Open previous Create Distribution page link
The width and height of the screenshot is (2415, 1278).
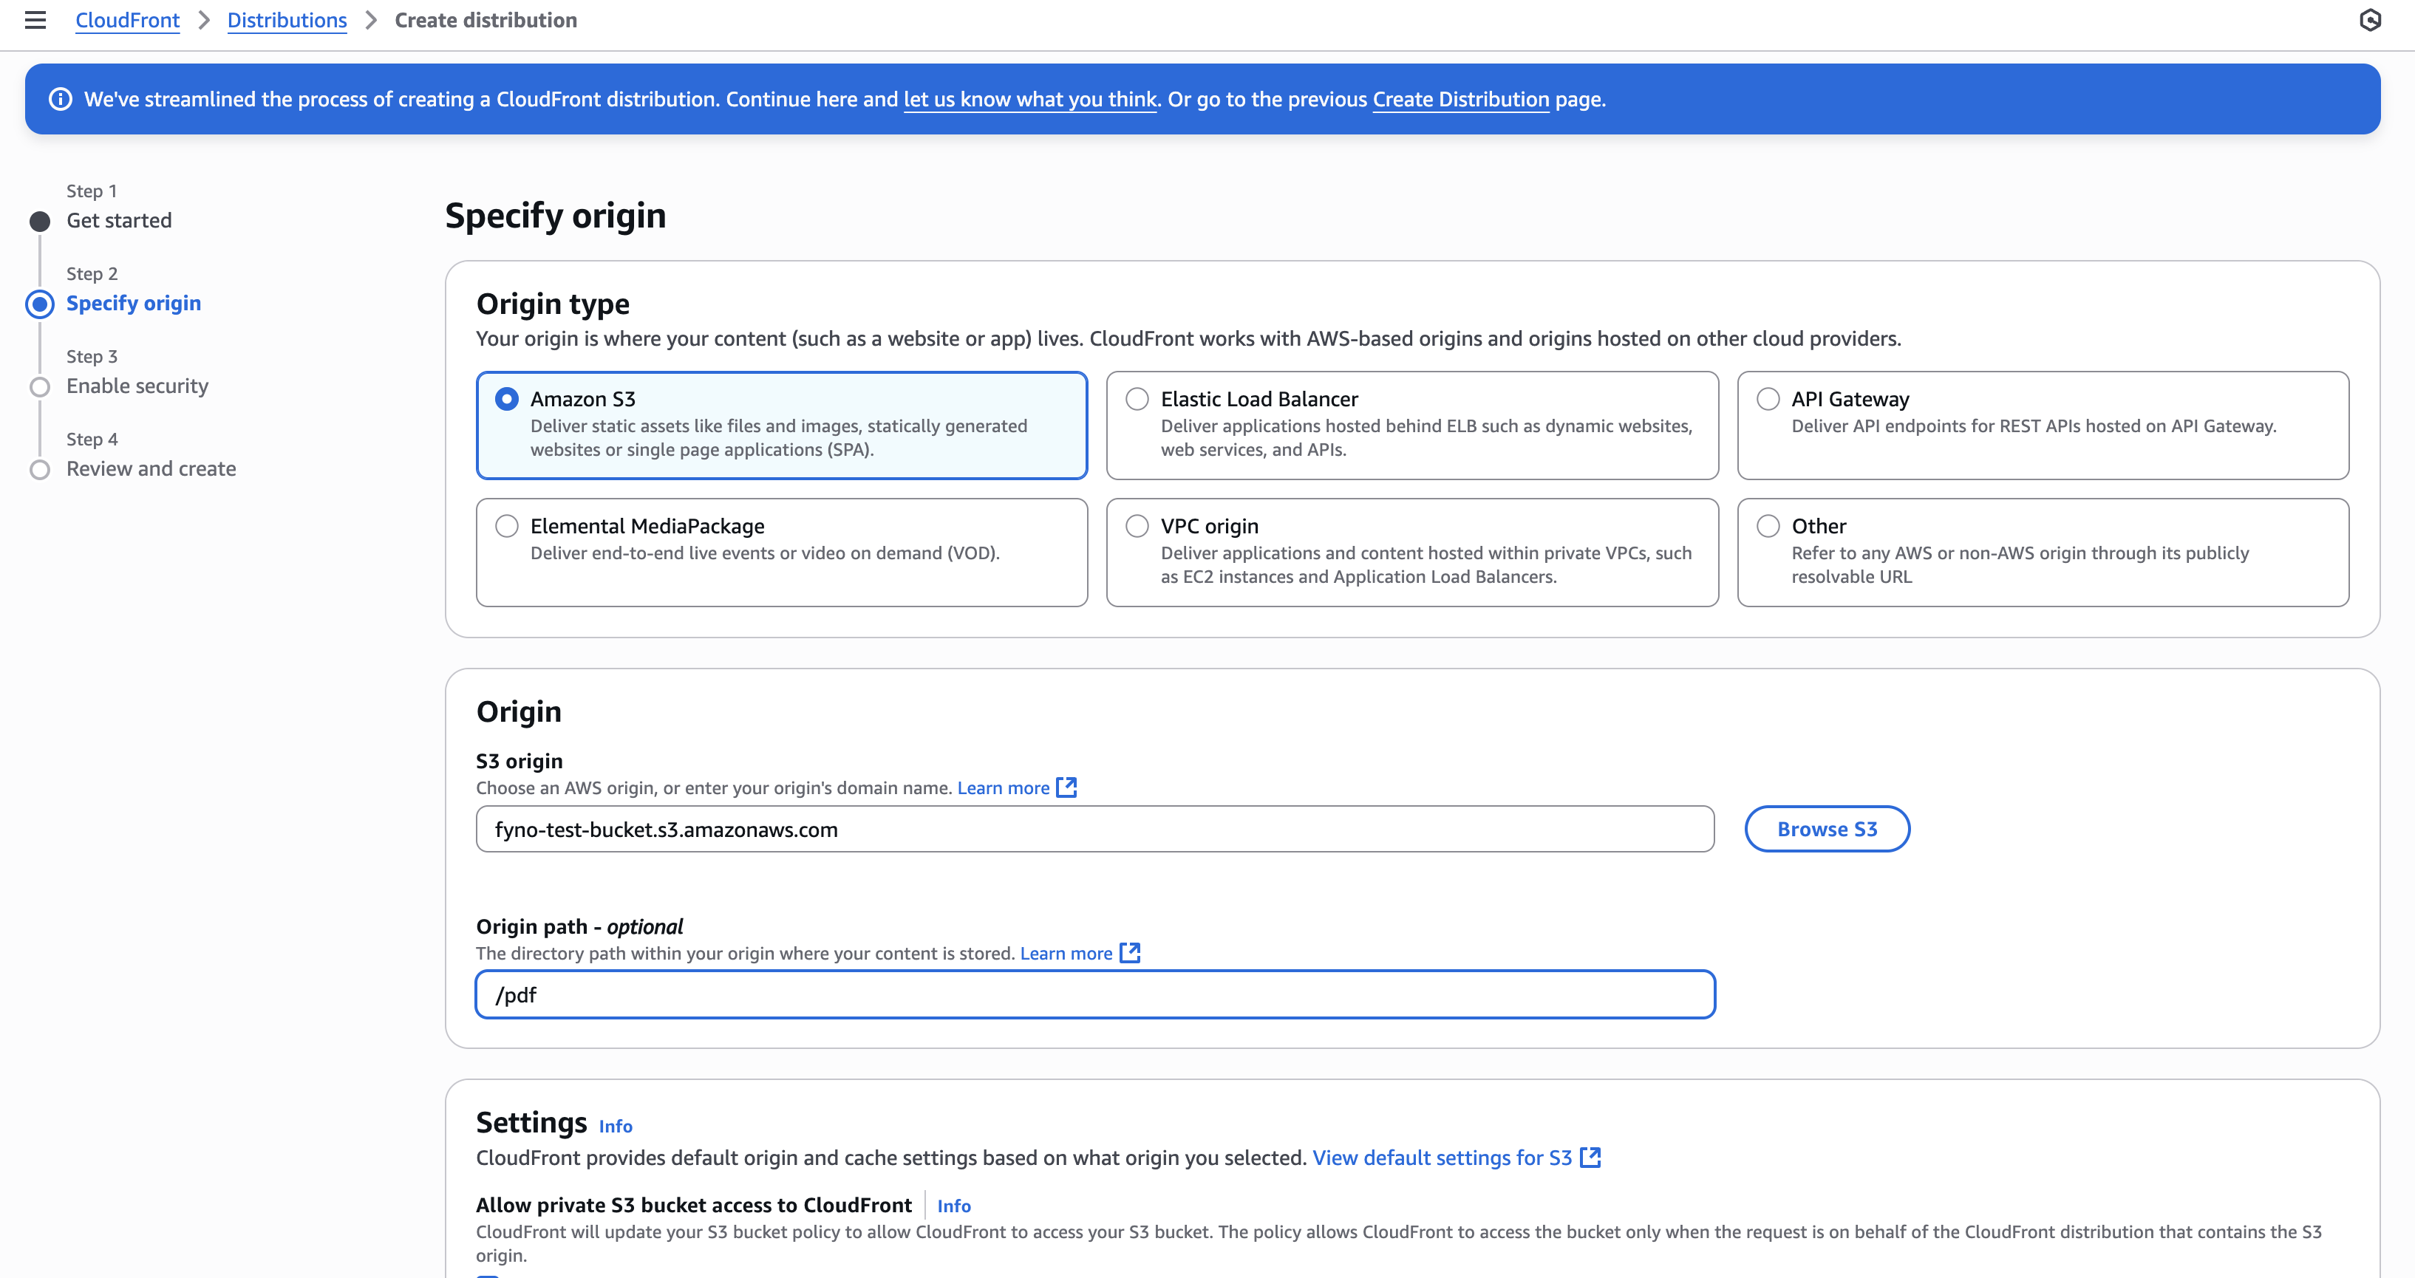coord(1459,99)
